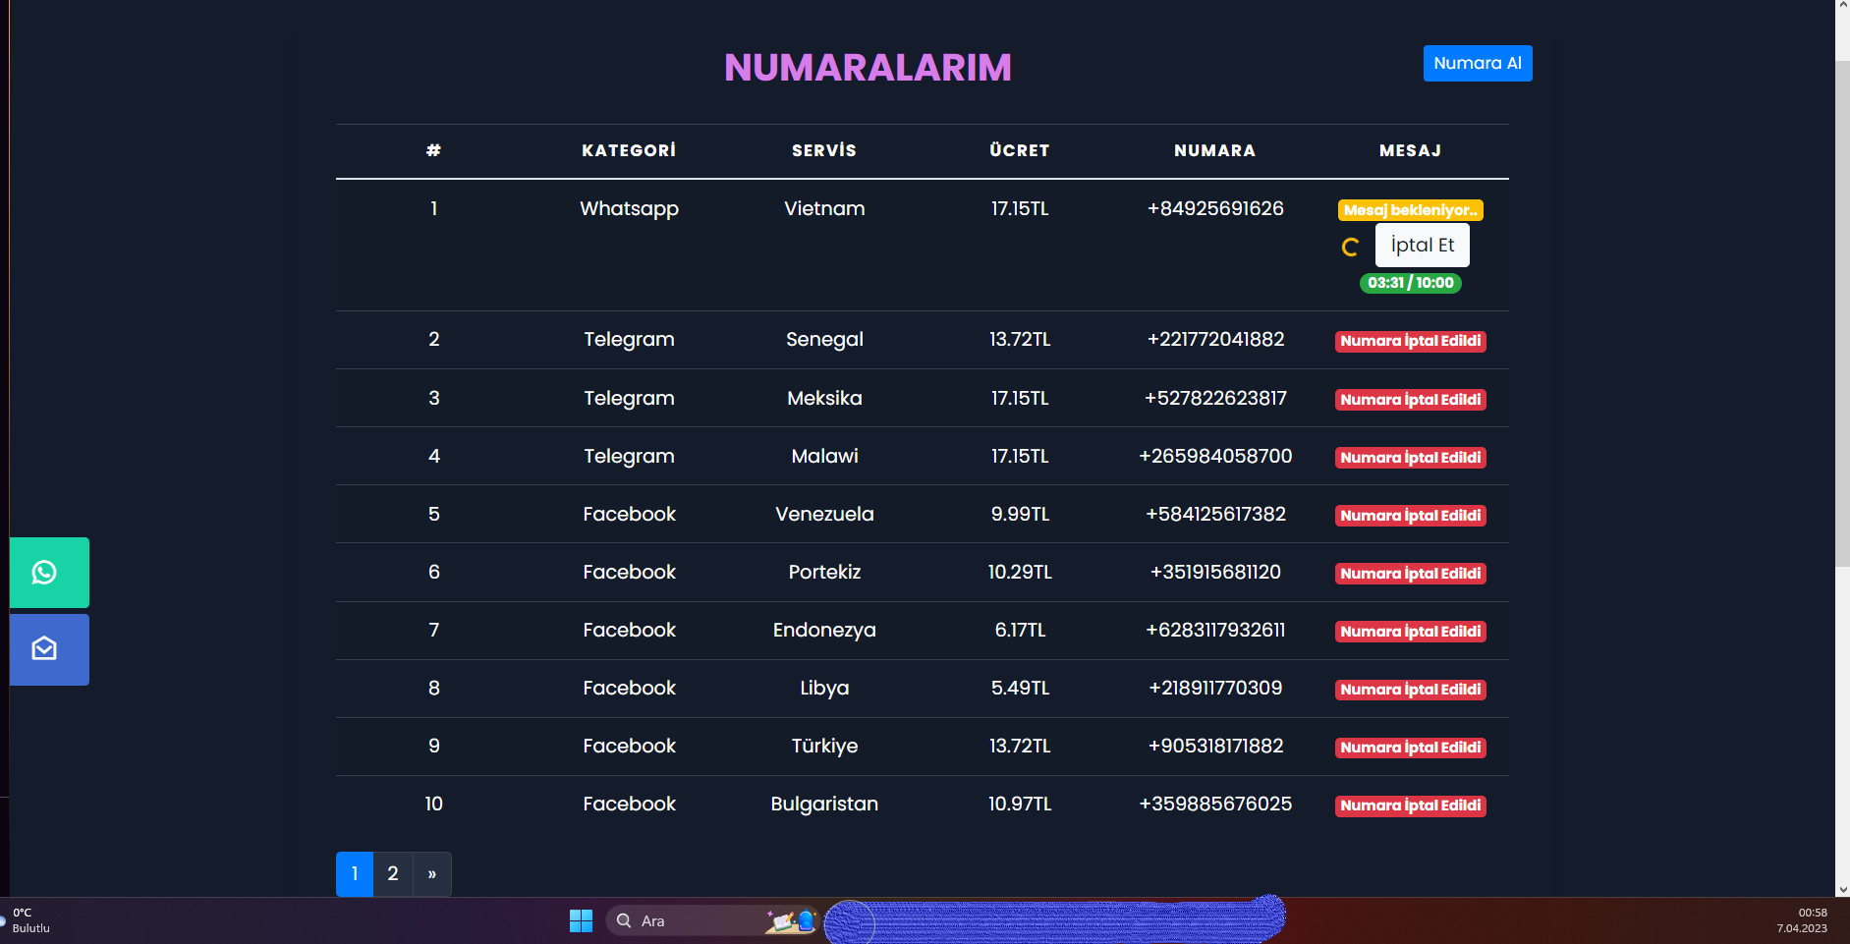Click the Windows Start logo
This screenshot has height=944, width=1850.
pos(581,920)
